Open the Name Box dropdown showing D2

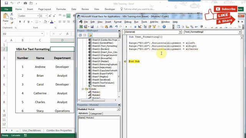[42, 34]
